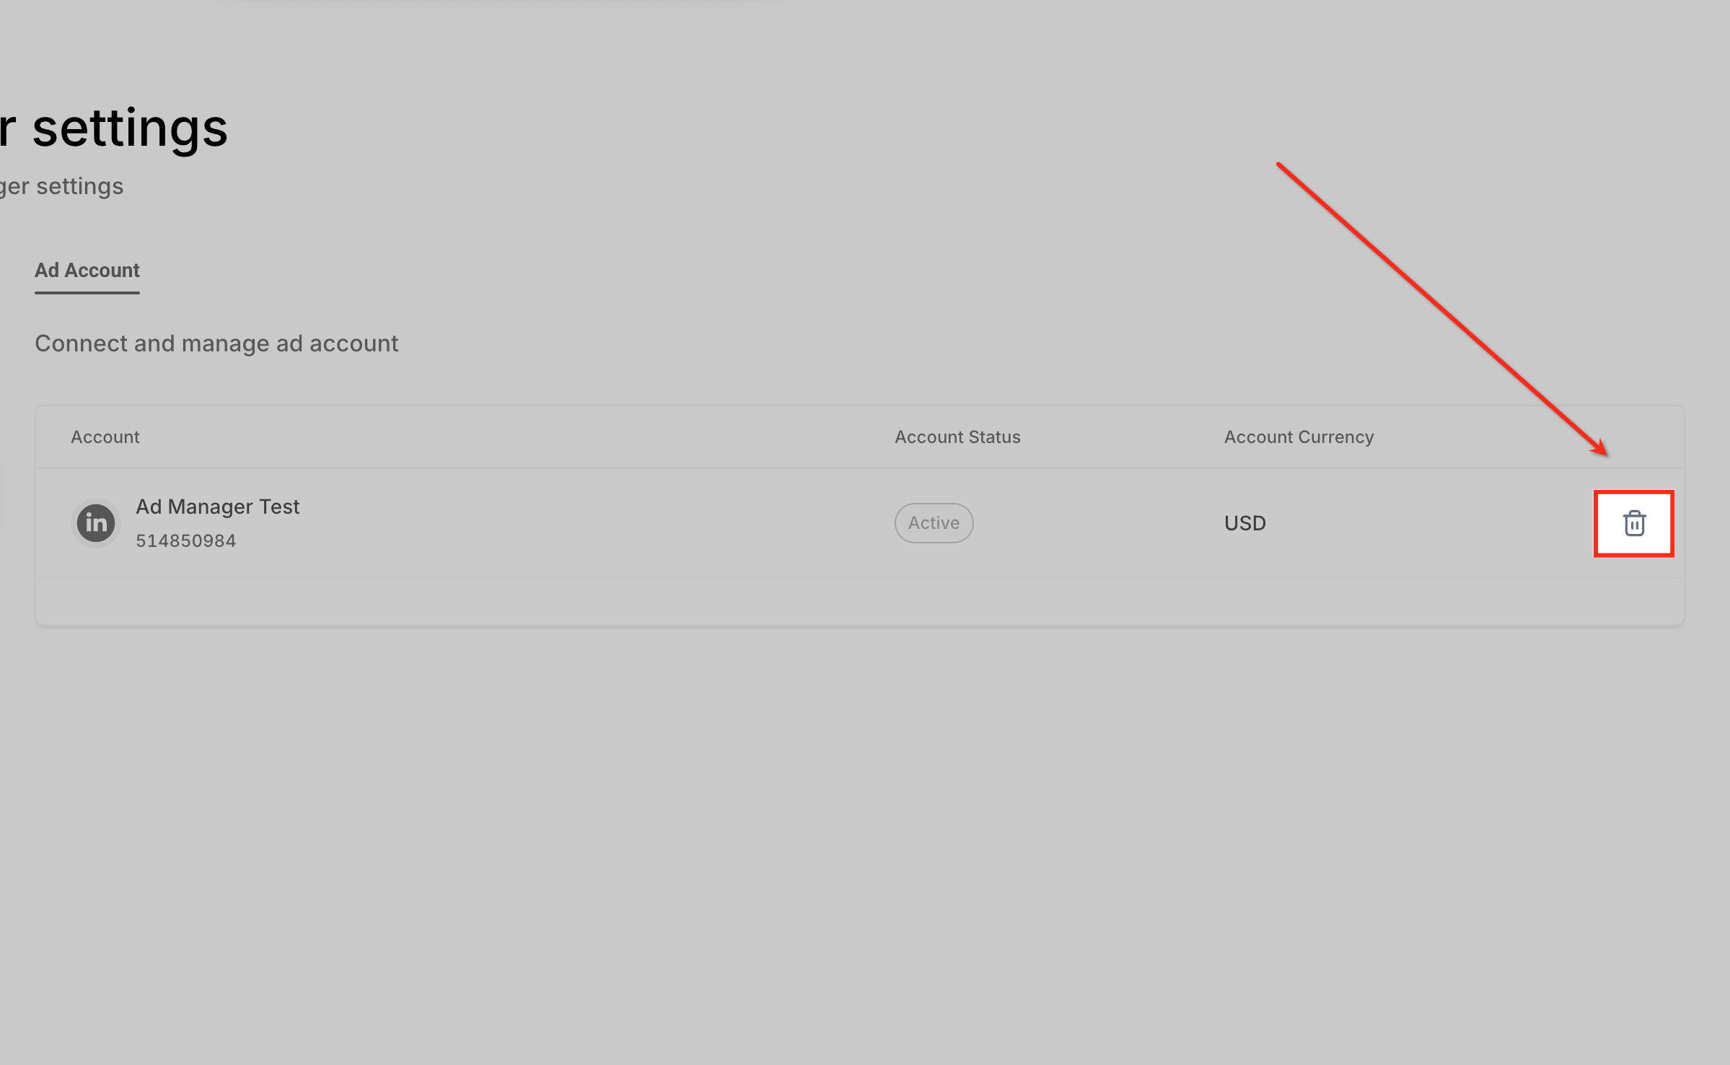Open the Ad Manager Test account name
1730x1065 pixels.
(217, 507)
